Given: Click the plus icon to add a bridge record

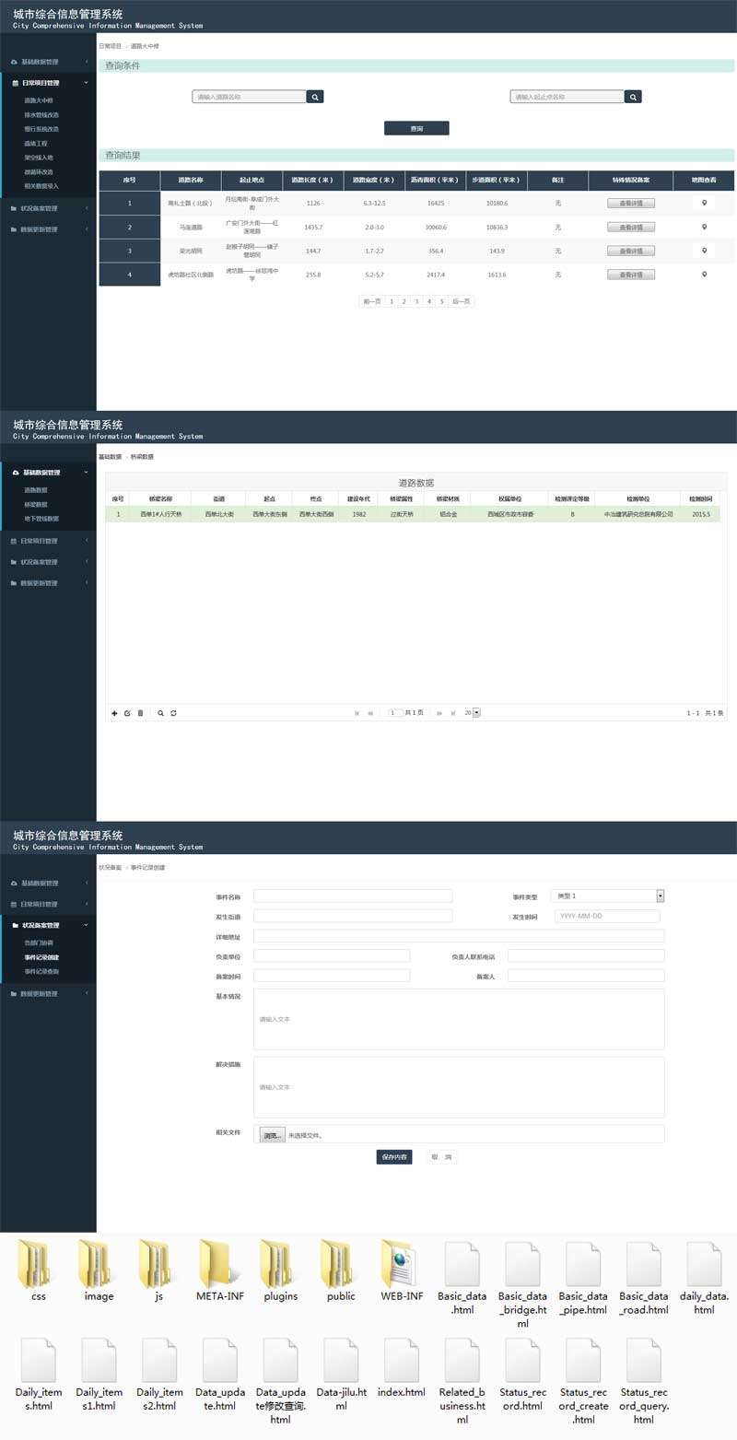Looking at the screenshot, I should coord(114,713).
